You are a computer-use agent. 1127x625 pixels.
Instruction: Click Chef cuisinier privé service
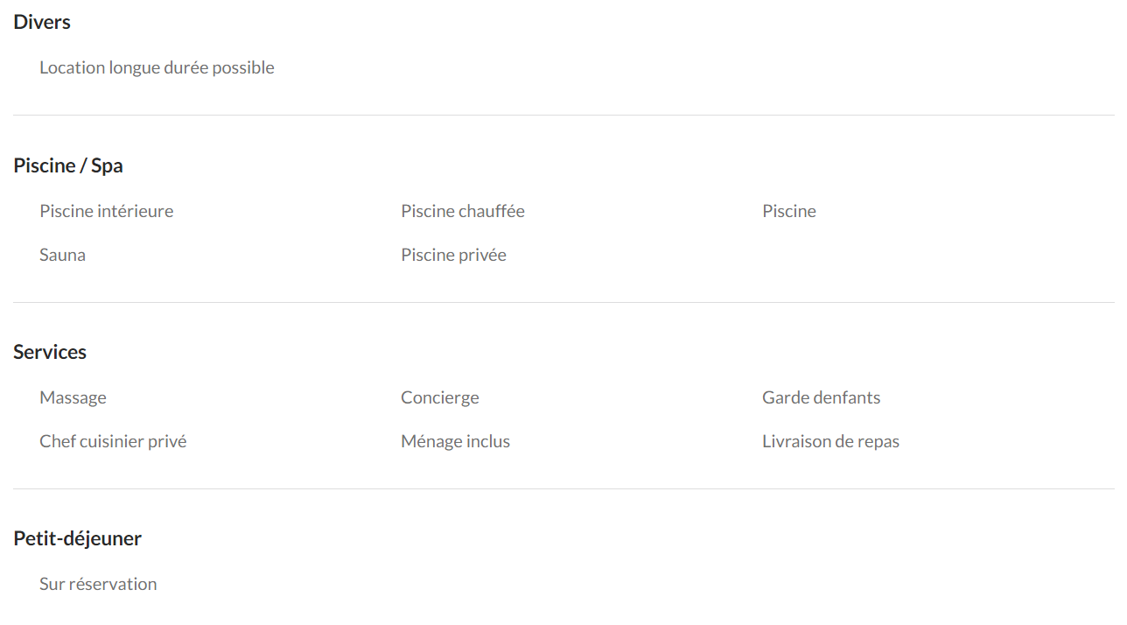coord(113,441)
